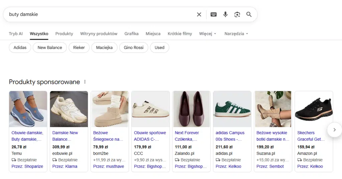Open 'Przez: Bigshop' under the Zalando.pl listing
This screenshot has width=342, height=179.
pos(191,166)
